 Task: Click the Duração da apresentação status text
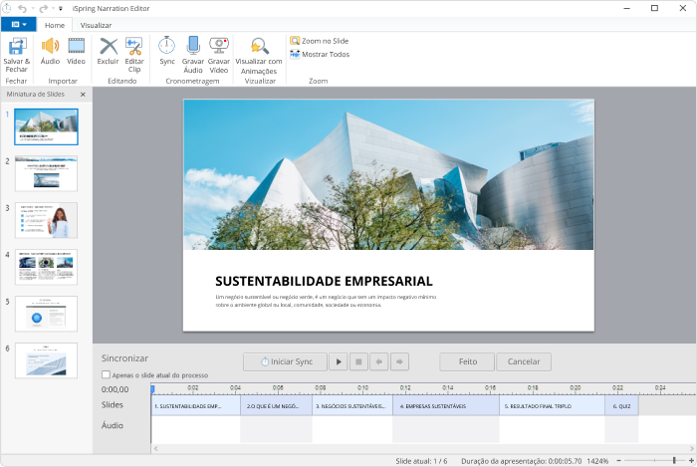click(522, 461)
